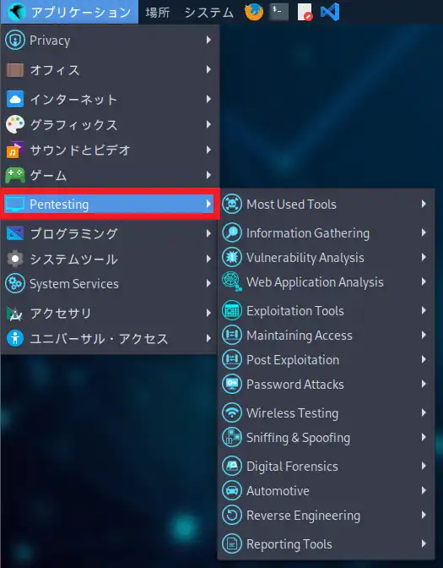The height and width of the screenshot is (568, 443).
Task: Open the システム menu
Action: click(x=208, y=13)
